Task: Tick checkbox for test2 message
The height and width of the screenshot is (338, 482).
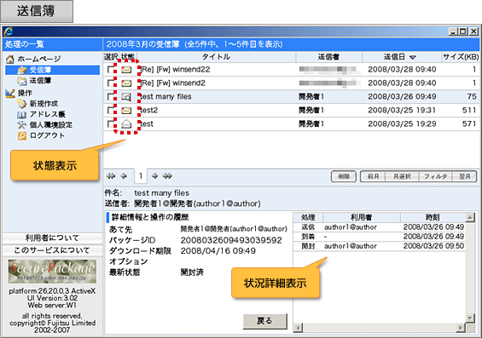Action: (x=111, y=111)
